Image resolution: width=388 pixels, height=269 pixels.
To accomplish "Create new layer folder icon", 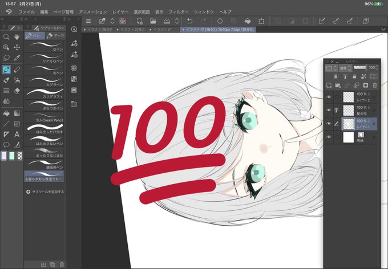I will point(338,85).
